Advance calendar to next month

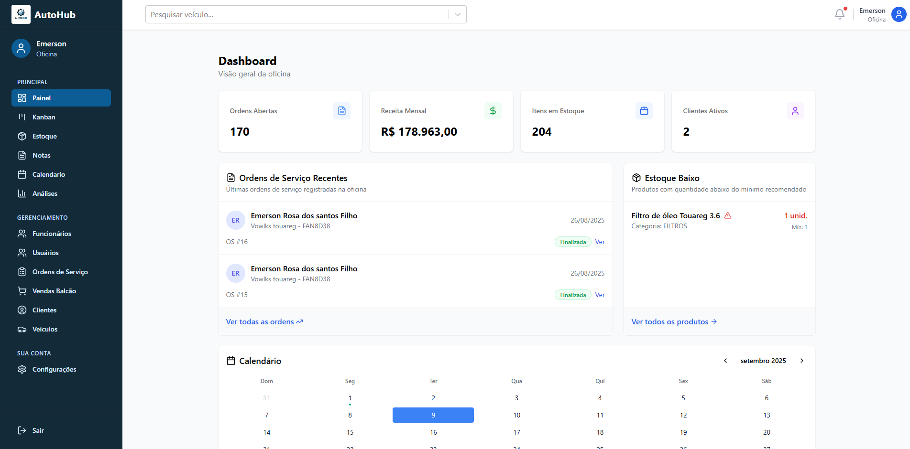pos(802,361)
